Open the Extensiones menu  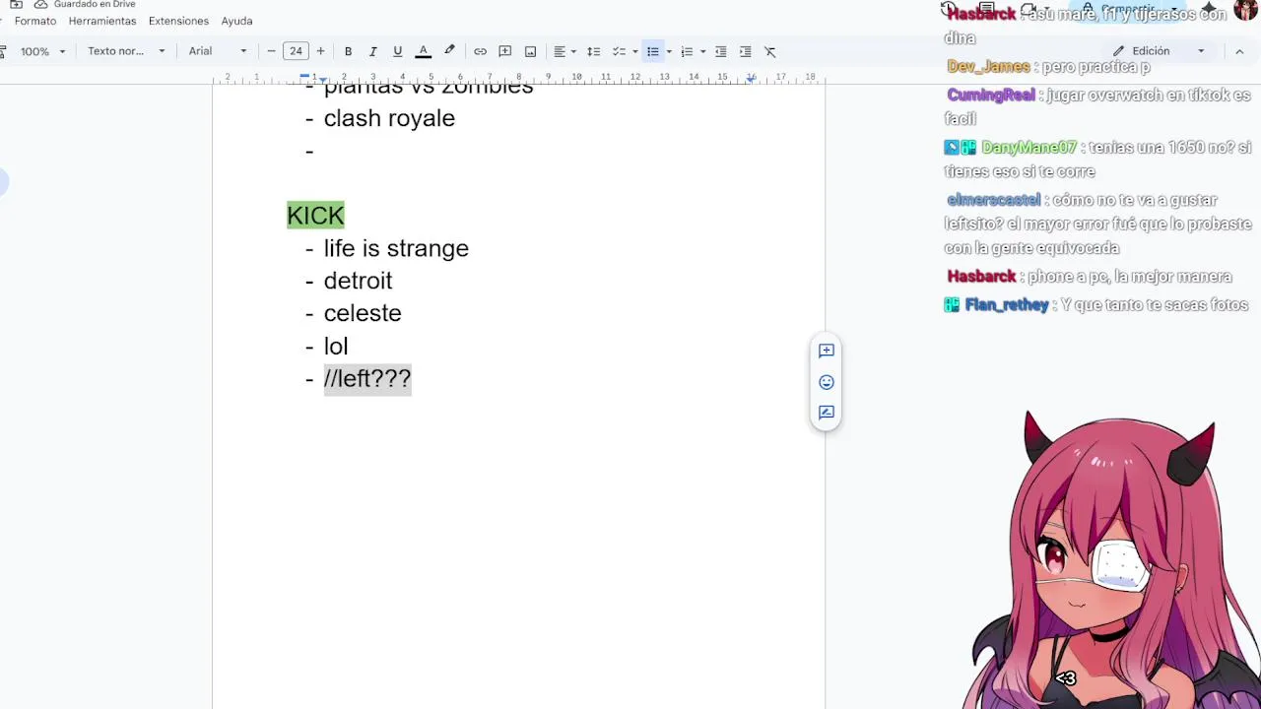(x=178, y=21)
